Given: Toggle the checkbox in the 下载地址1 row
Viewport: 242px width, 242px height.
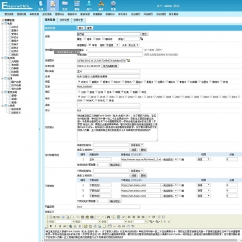Looking at the screenshot, I should coord(180,185).
